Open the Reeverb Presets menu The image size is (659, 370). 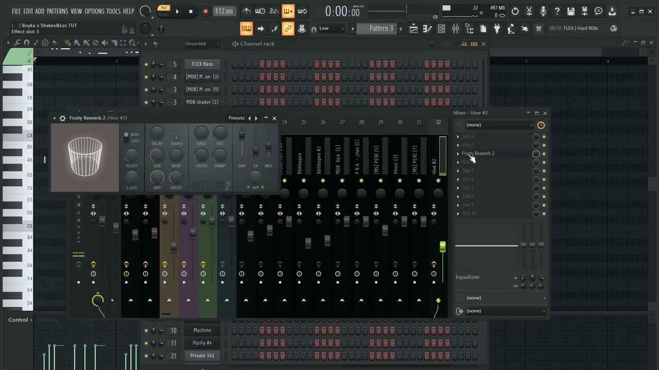pos(236,118)
